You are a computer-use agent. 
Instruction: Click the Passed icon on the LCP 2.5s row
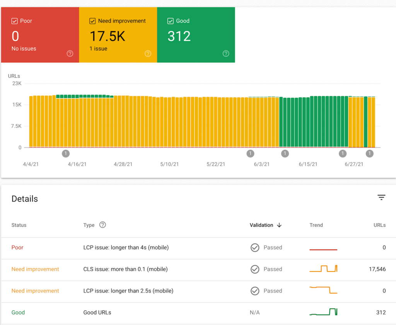click(255, 291)
